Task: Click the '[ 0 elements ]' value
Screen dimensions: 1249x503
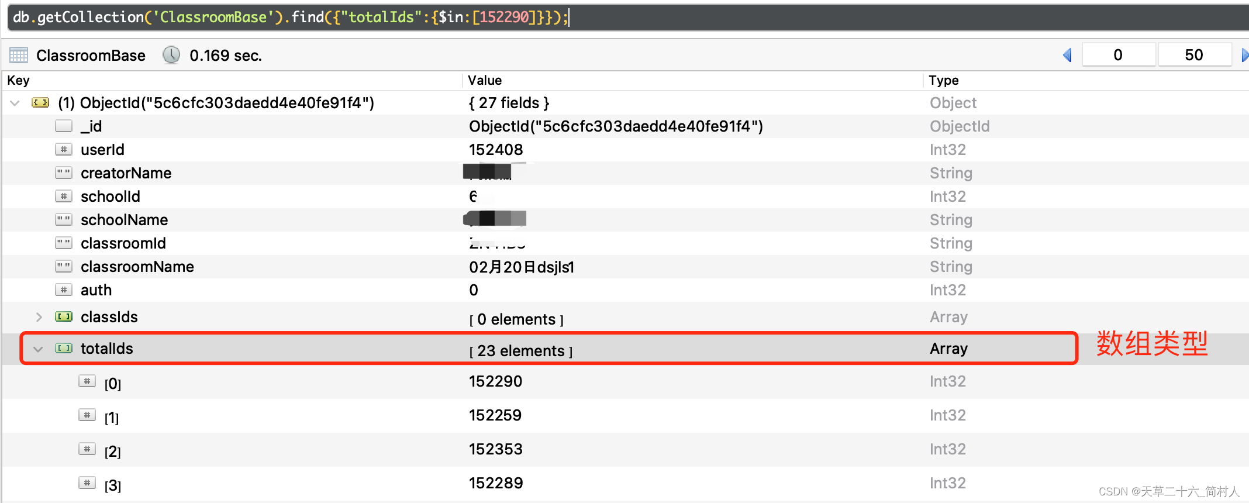Action: [x=516, y=319]
